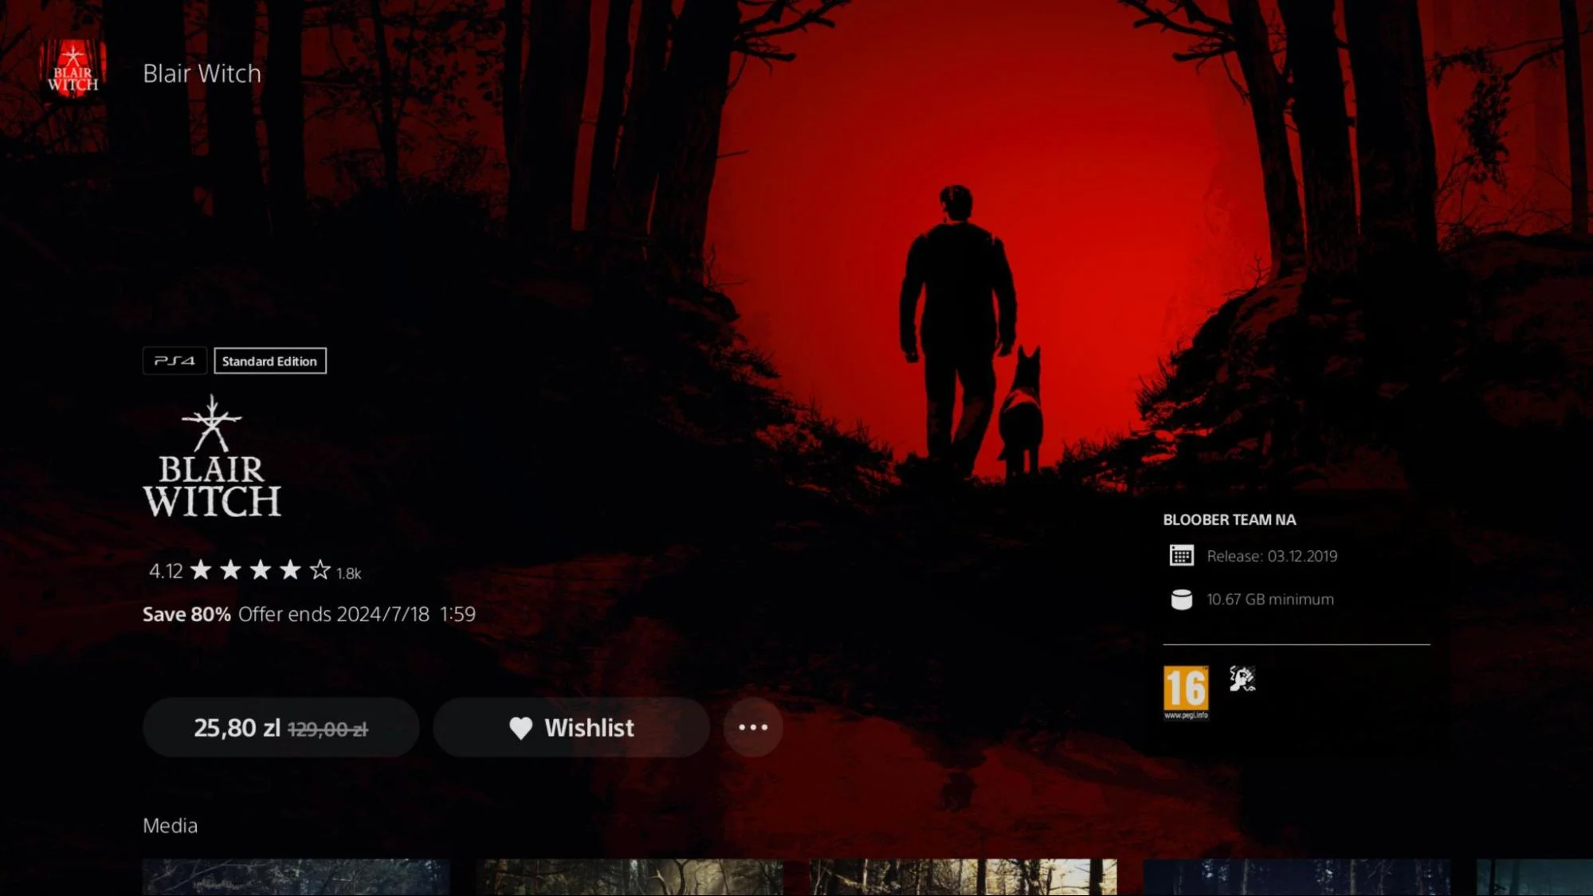The image size is (1593, 896).
Task: Click the PEGI violence descriptor icon
Action: (1242, 679)
